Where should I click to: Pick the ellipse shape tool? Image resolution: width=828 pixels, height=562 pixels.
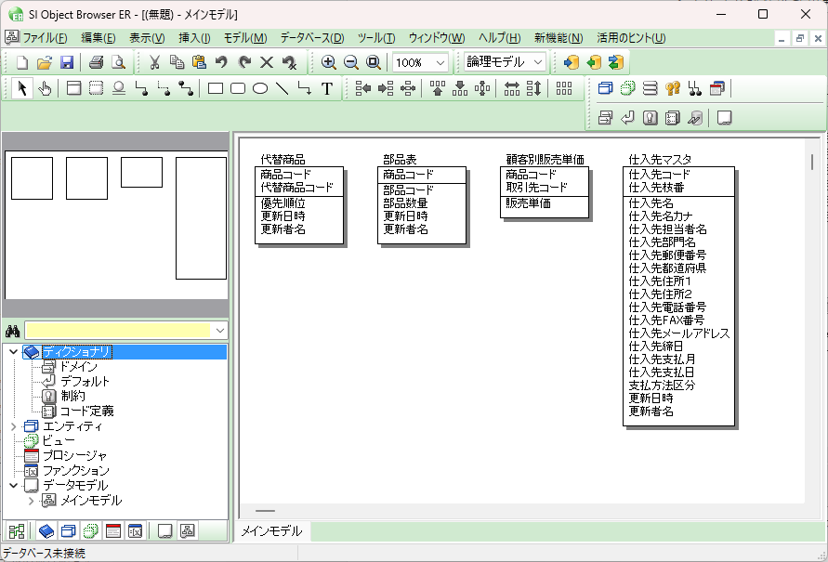(x=260, y=88)
